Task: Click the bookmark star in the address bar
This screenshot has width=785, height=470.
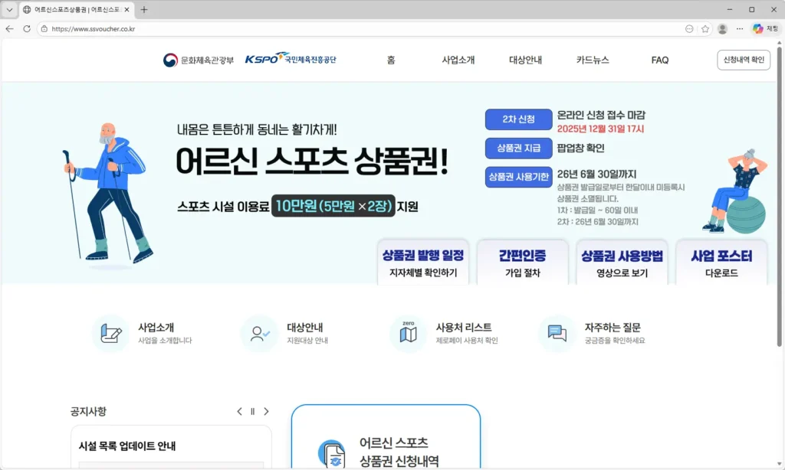Action: pos(704,28)
